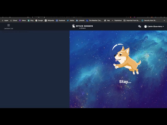The width and height of the screenshot is (167, 125).
Task: Click the "Stay..." loading text
Action: pyautogui.click(x=125, y=82)
